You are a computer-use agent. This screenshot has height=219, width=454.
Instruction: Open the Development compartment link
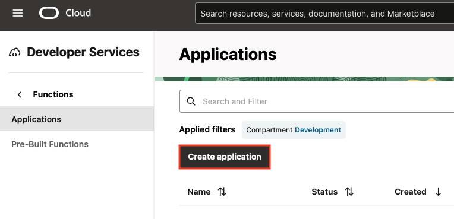point(318,130)
